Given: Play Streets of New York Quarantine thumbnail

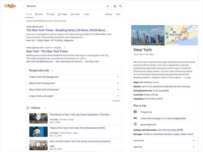Looking at the screenshot, I should [38, 118].
